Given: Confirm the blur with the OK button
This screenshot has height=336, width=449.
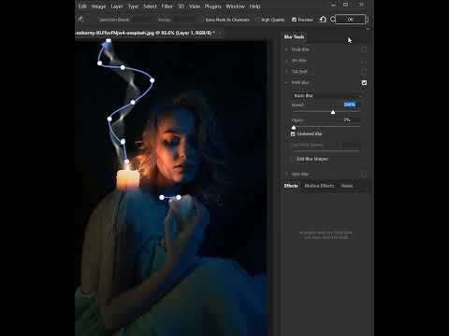Looking at the screenshot, I should pos(351,20).
